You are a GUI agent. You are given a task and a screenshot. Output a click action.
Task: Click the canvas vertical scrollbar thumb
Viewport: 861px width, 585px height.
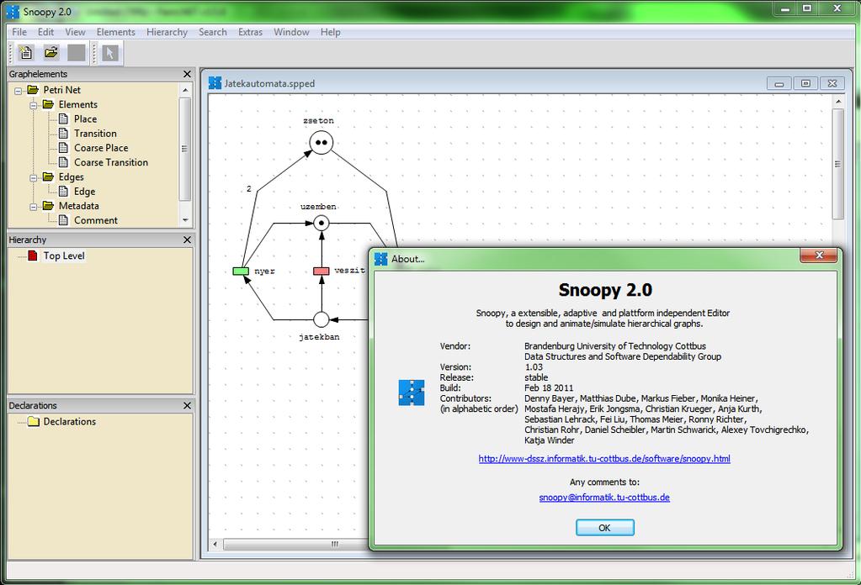837,163
